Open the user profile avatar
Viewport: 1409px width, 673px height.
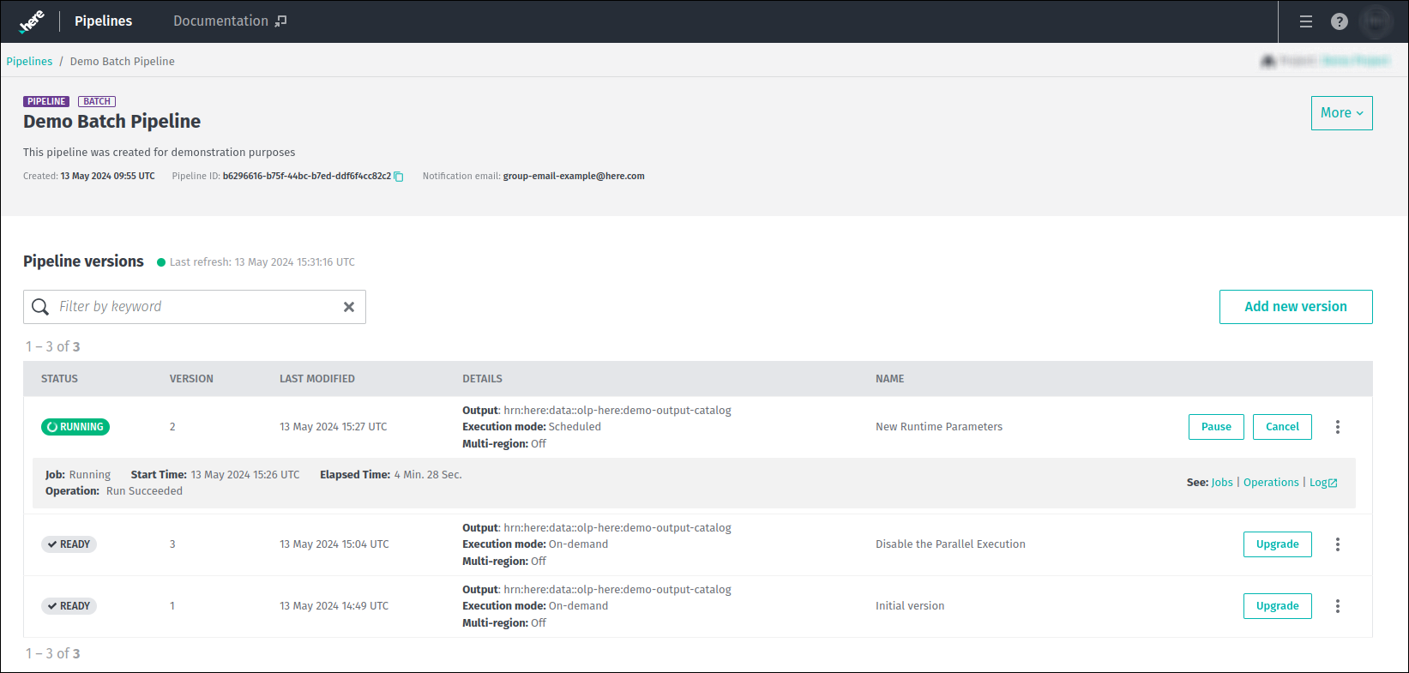pyautogui.click(x=1376, y=21)
